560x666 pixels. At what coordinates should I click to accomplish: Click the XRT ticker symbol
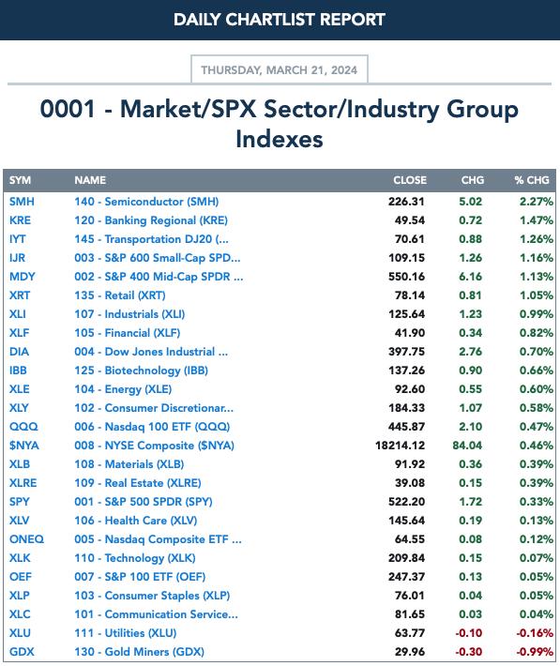[20, 295]
